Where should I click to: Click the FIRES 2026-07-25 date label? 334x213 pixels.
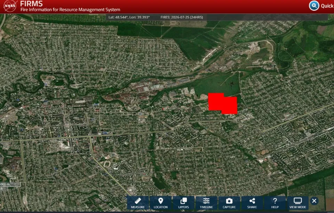(x=182, y=17)
